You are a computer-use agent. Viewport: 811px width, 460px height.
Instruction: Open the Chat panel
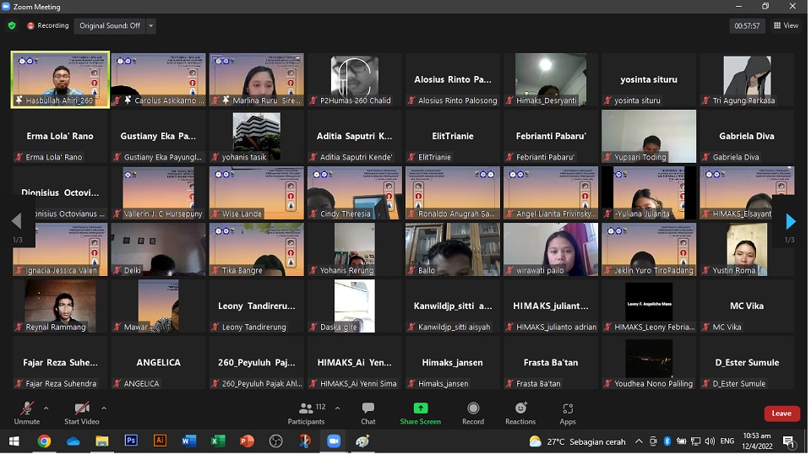tap(368, 413)
